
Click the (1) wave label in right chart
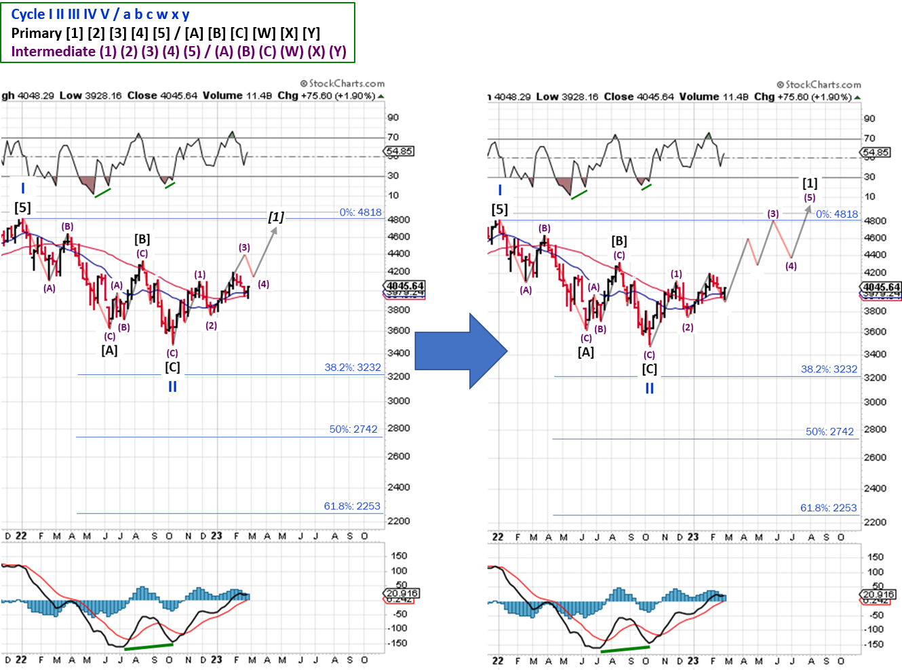point(677,274)
